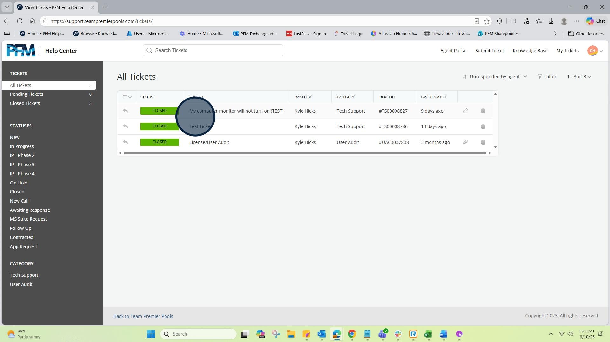Click Submit Ticket link
Screen dimensions: 610x342
pyautogui.click(x=489, y=51)
